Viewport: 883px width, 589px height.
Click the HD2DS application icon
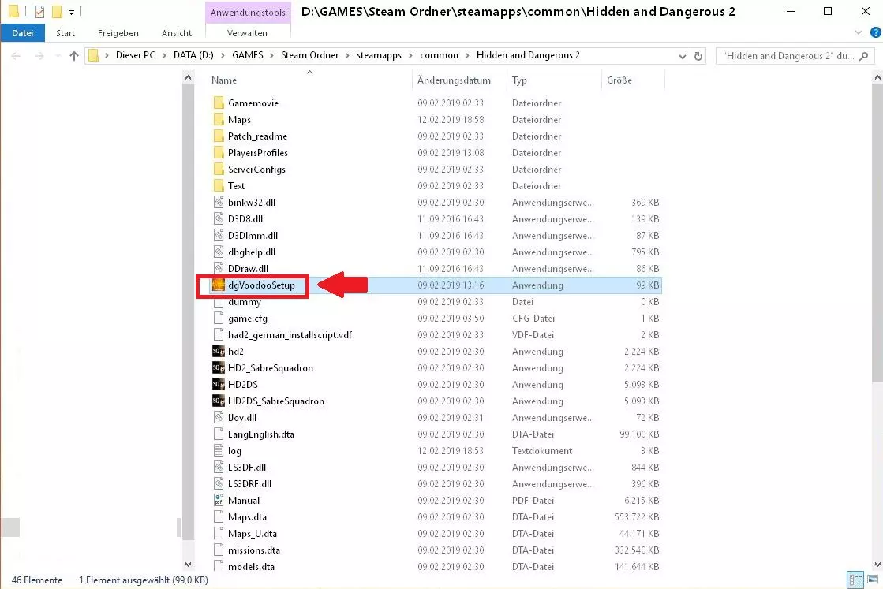point(219,385)
